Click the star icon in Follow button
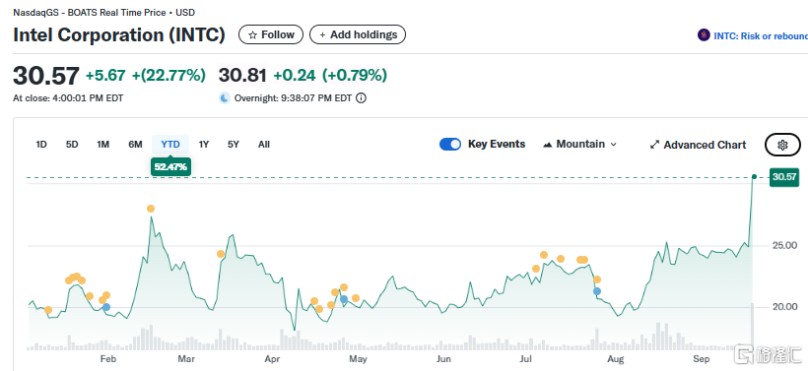This screenshot has width=808, height=371. [252, 35]
